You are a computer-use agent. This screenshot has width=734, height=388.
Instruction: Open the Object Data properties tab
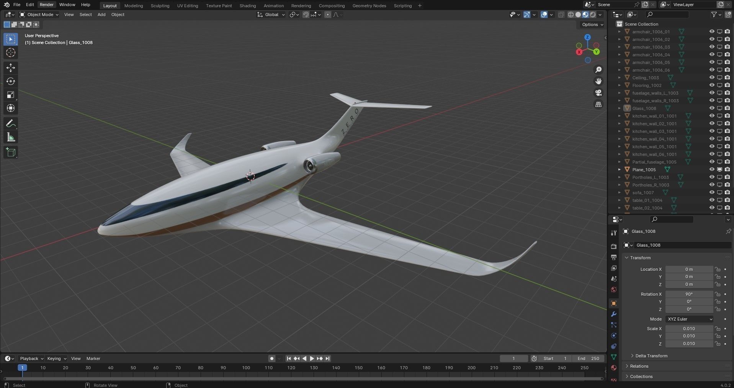pos(614,357)
